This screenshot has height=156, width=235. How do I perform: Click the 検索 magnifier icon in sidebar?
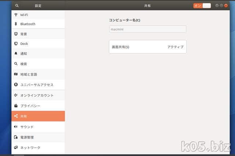click(16, 64)
